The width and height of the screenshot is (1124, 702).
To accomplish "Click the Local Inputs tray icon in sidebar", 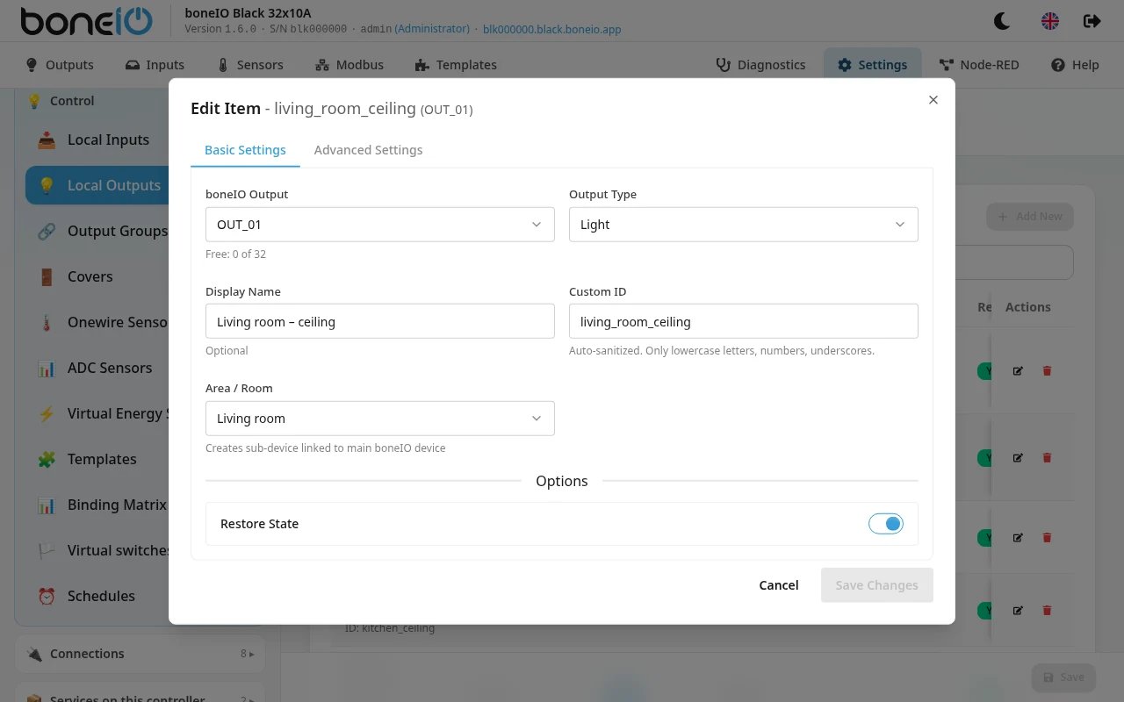I will pyautogui.click(x=47, y=140).
